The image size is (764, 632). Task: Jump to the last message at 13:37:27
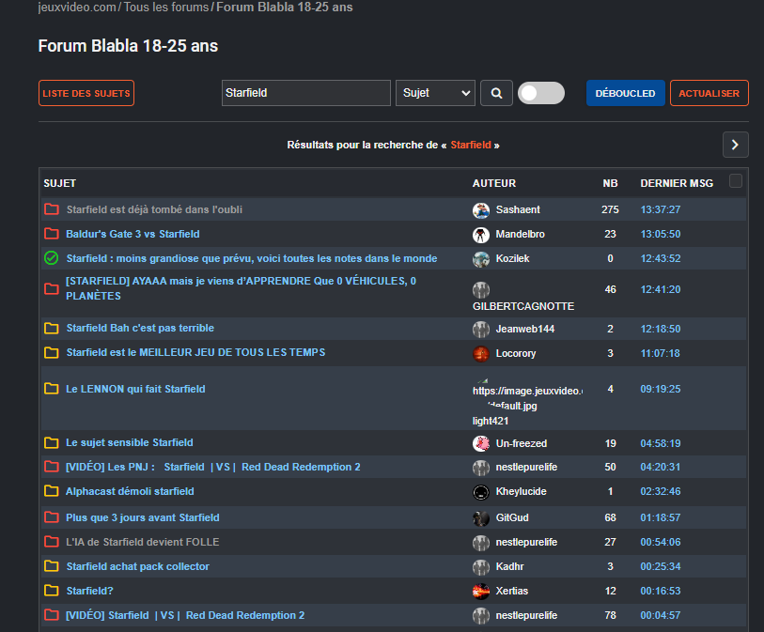click(661, 209)
